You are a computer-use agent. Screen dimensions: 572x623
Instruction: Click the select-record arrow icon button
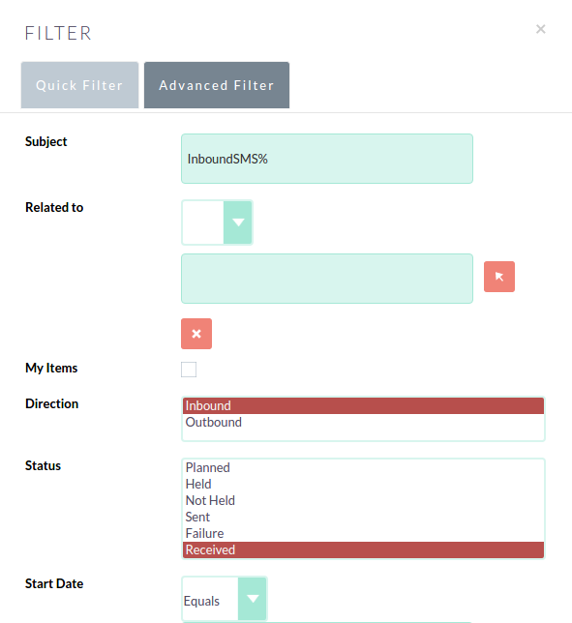pos(498,277)
